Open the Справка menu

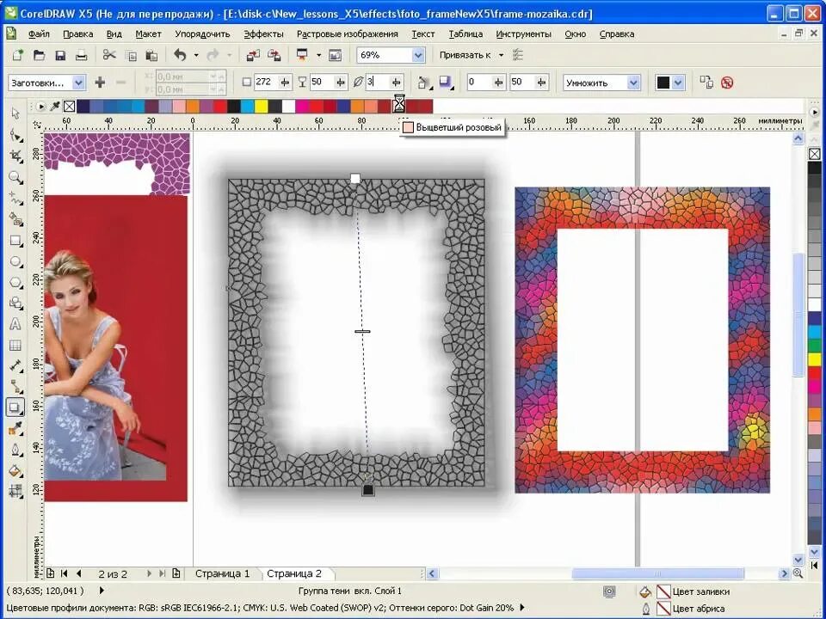pos(617,34)
